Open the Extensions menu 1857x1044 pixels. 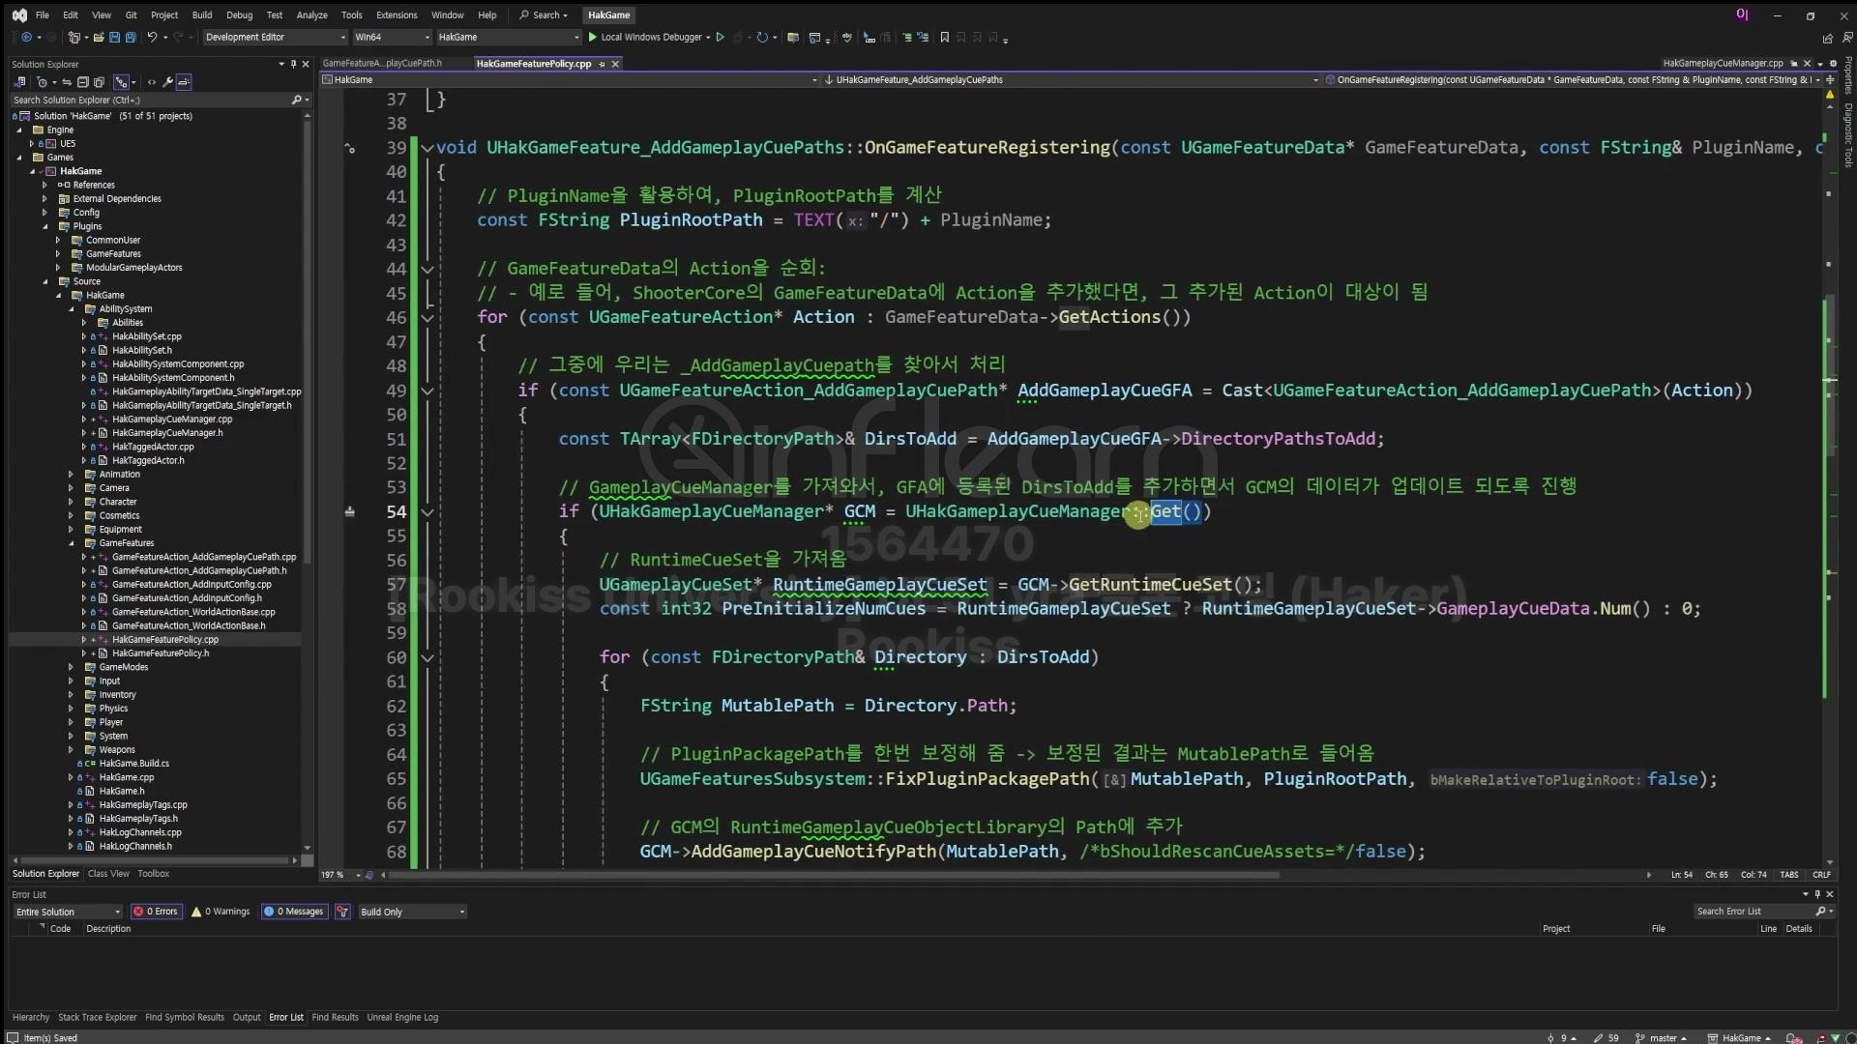(397, 14)
